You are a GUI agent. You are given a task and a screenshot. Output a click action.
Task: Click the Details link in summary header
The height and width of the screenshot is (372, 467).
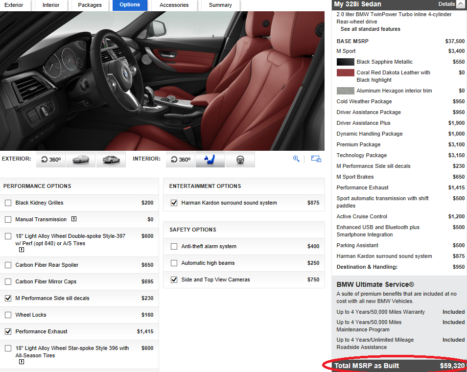point(446,4)
